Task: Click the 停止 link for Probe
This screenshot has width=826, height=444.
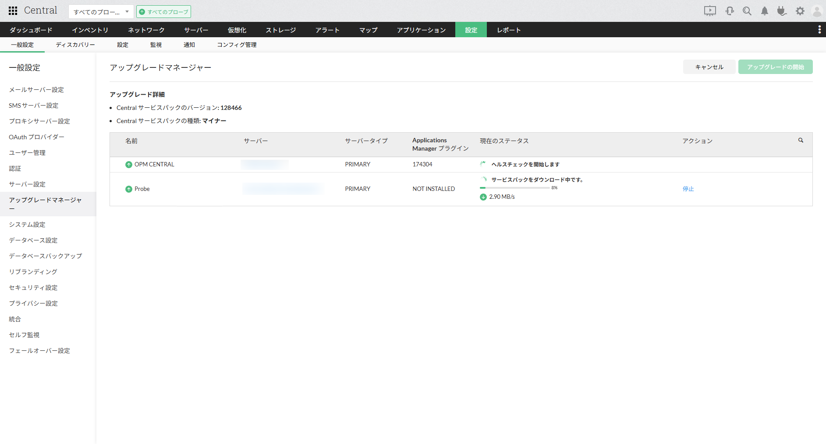Action: point(688,189)
